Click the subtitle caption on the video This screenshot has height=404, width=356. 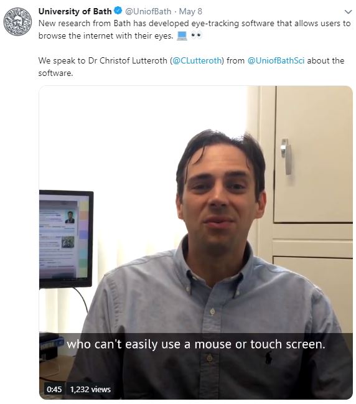coord(196,344)
